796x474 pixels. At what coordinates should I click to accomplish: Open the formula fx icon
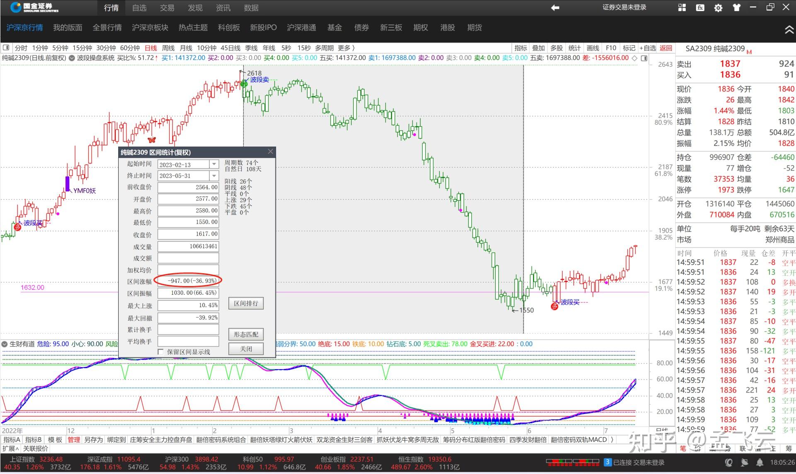(700, 8)
